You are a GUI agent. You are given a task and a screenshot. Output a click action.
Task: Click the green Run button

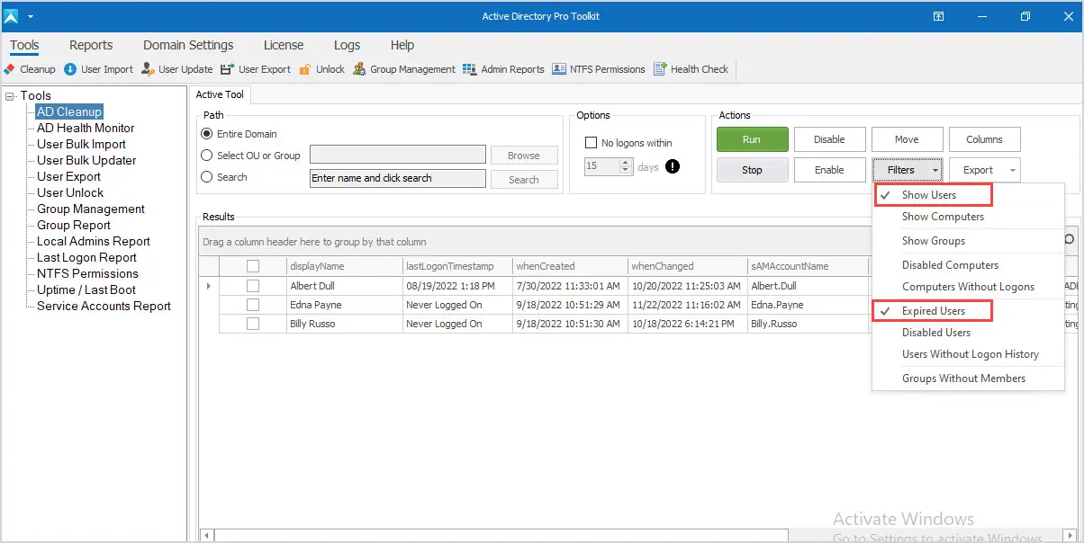752,139
